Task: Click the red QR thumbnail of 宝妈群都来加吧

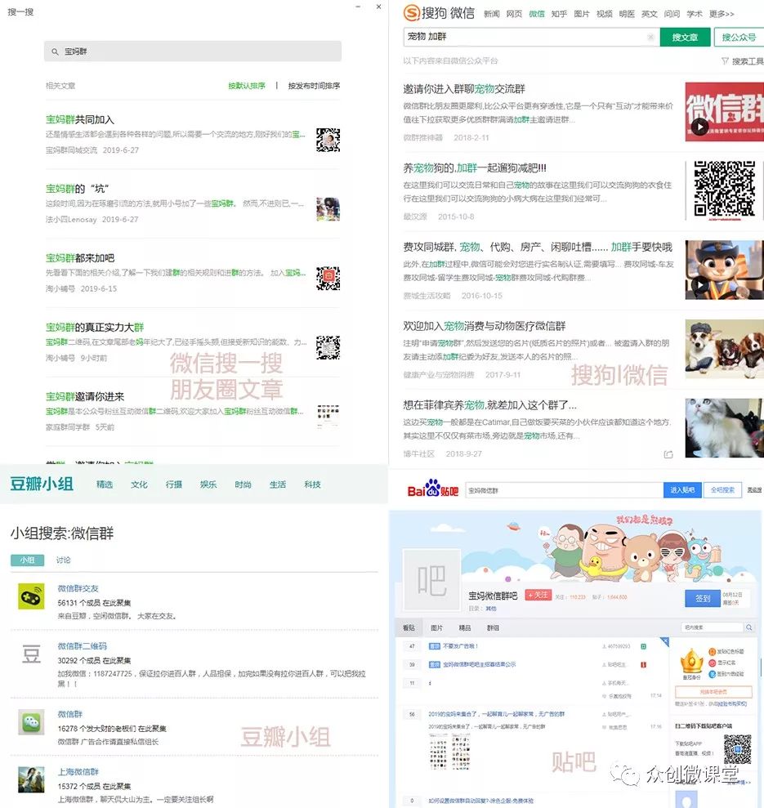Action: tap(328, 279)
